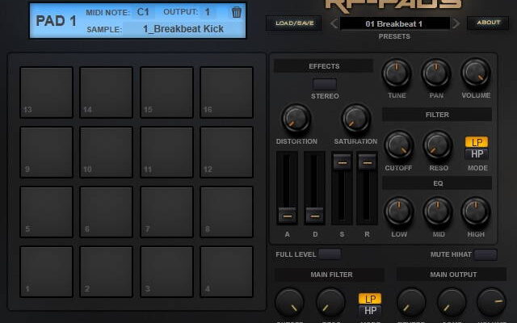The height and width of the screenshot is (323, 517).
Task: Enable the FULL LEVEL switch
Action: pos(330,254)
